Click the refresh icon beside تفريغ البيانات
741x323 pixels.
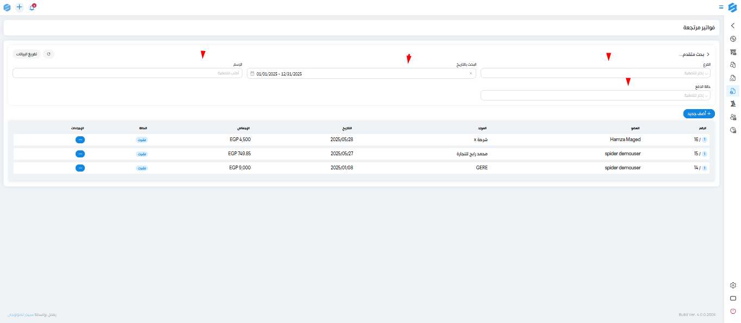(48, 54)
